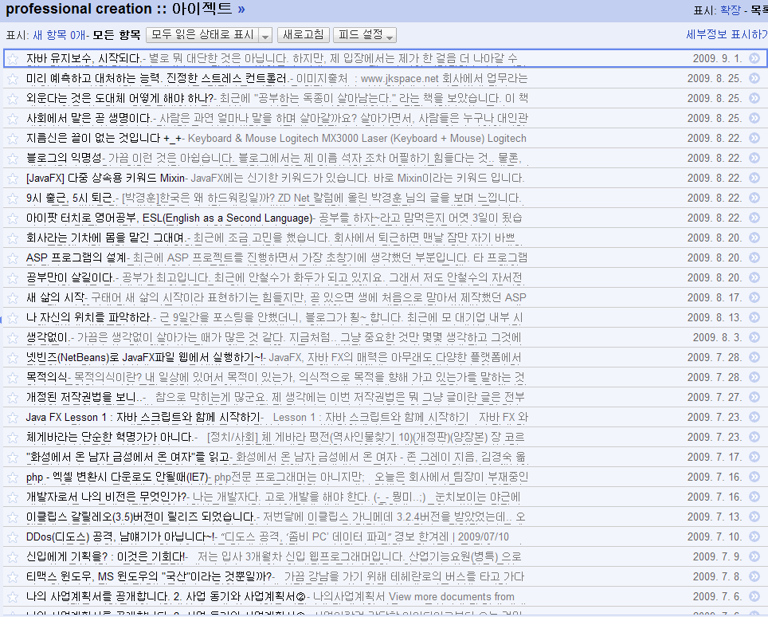Open arrow icon beside "Java FX Lesson 1" entry
The width and height of the screenshot is (768, 617).
pyautogui.click(x=755, y=416)
